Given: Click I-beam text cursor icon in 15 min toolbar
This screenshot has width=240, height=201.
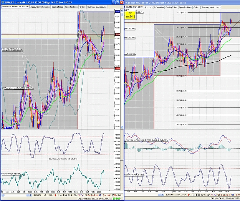Looking at the screenshot, I should tap(196, 195).
